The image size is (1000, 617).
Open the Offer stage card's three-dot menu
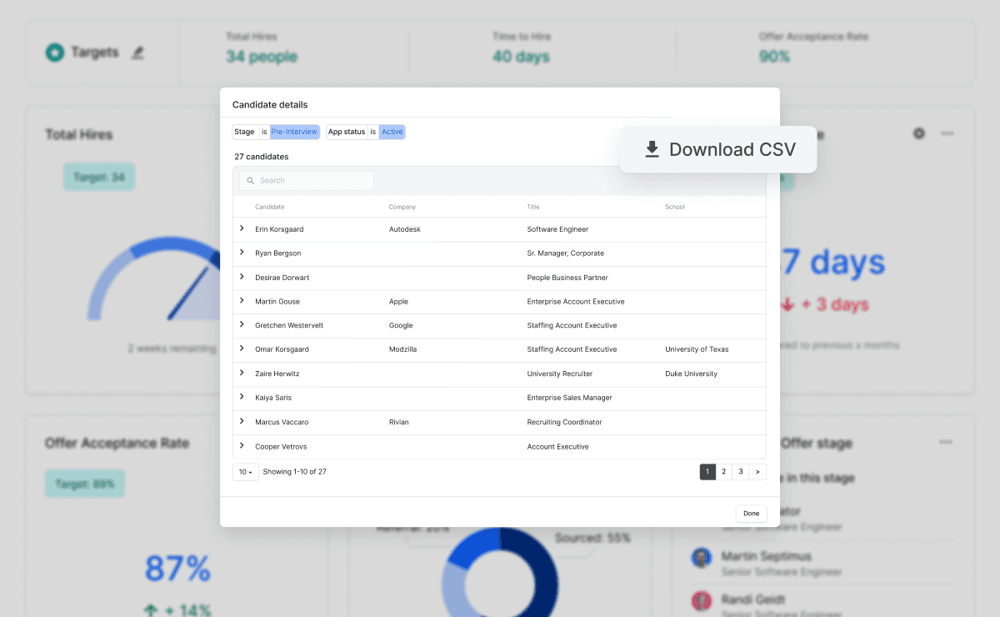pyautogui.click(x=946, y=443)
